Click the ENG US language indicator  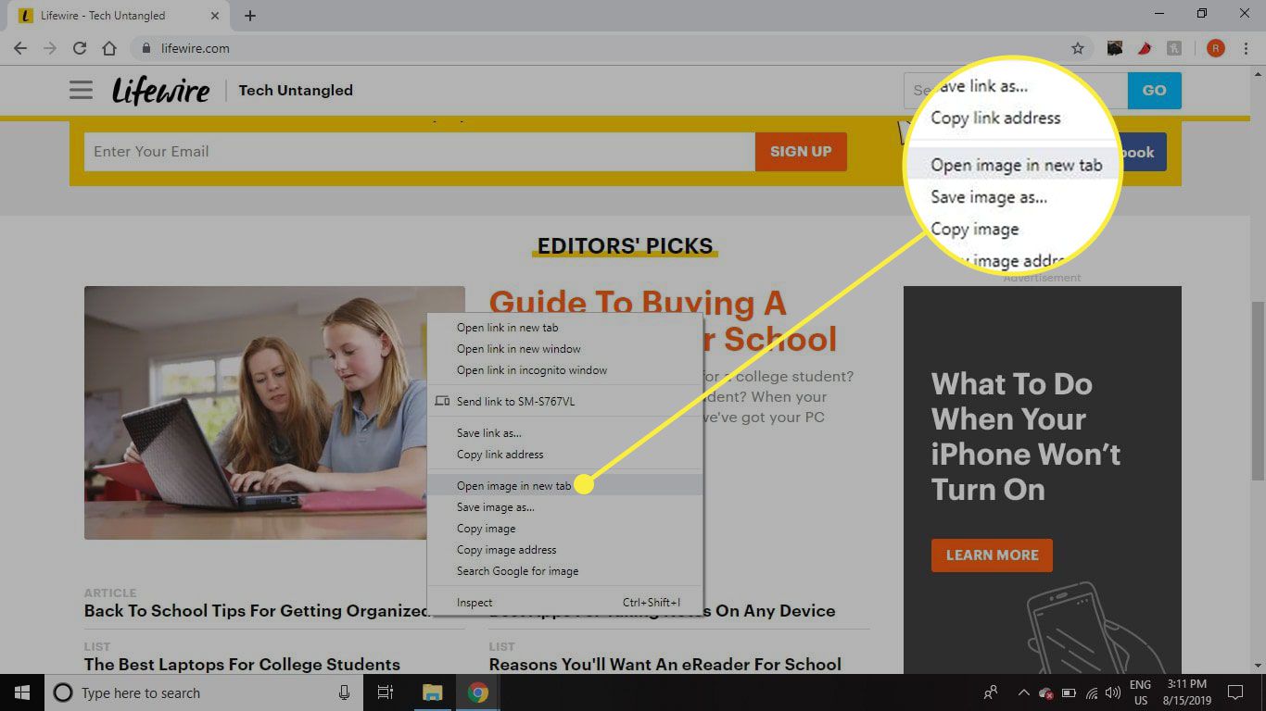(x=1140, y=692)
